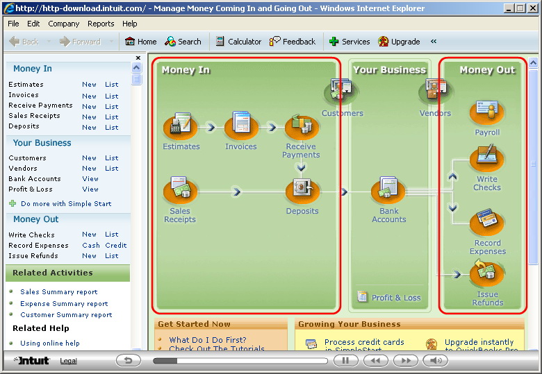542x374 pixels.
Task: Click the Issue Refunds flowchart icon
Action: (486, 274)
